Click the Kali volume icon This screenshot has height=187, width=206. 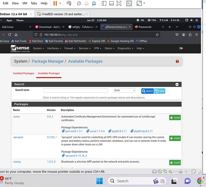(x=192, y=20)
